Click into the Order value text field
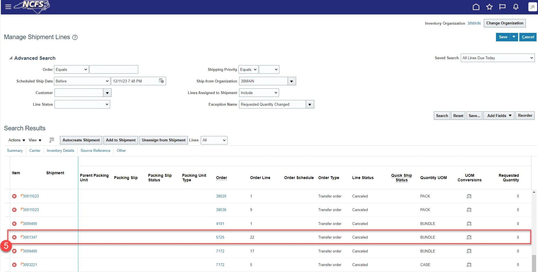The image size is (538, 272). tap(114, 70)
